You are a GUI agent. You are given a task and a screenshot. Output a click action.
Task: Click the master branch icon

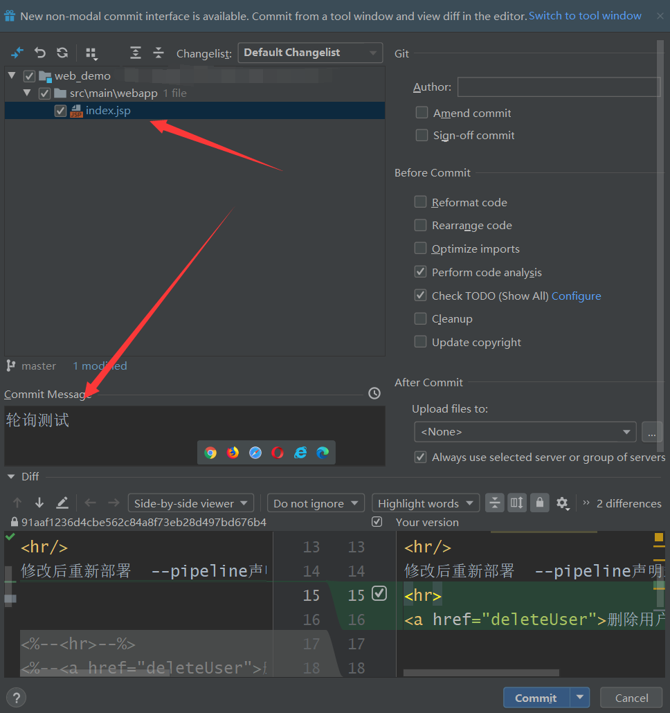pyautogui.click(x=11, y=365)
